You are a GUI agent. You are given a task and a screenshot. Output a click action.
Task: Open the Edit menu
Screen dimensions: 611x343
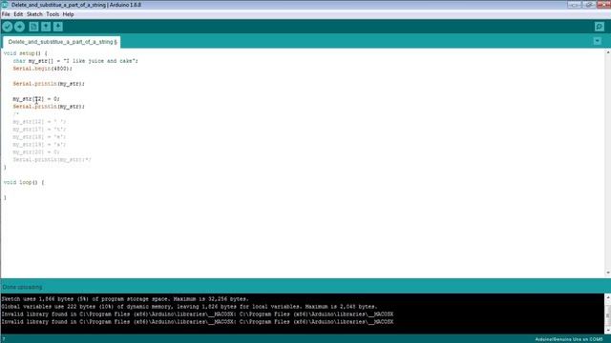pyautogui.click(x=18, y=14)
